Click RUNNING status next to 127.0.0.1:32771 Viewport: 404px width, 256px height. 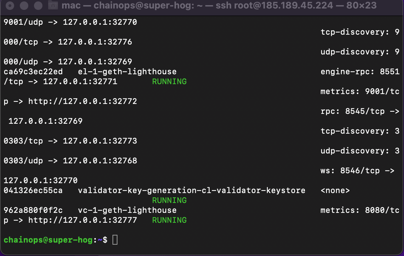pyautogui.click(x=169, y=82)
